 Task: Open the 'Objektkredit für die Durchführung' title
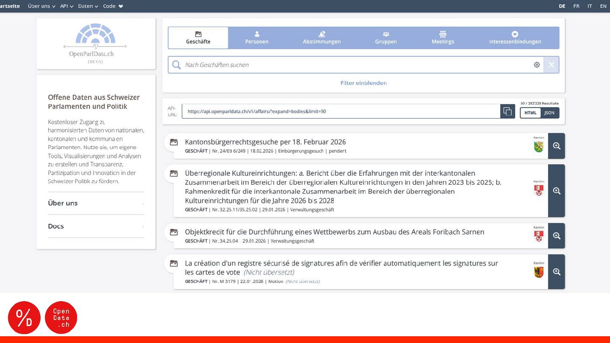click(334, 232)
